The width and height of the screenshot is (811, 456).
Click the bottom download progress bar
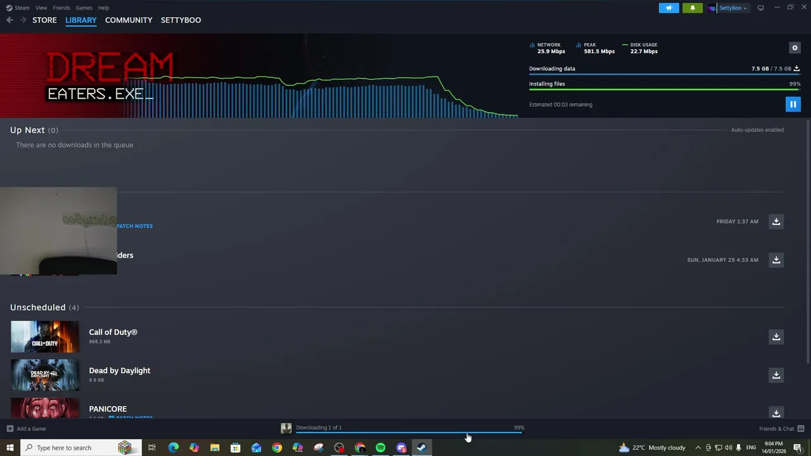pyautogui.click(x=409, y=433)
